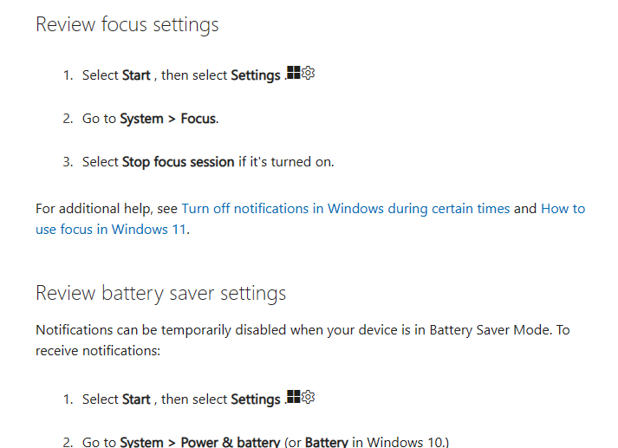Open 'Turn off notifications in Windows during certain times' link

(346, 209)
